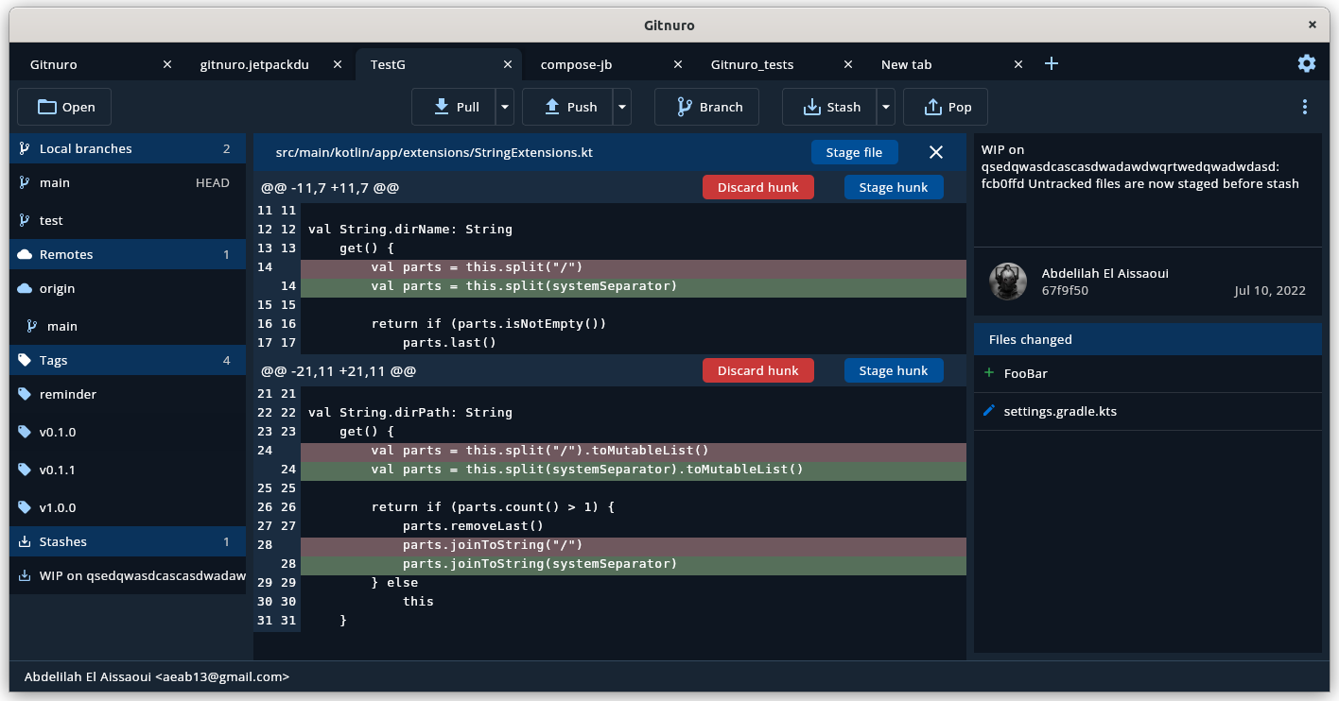Close the New tab tab
Screen dimensions: 1339x701
[1018, 64]
